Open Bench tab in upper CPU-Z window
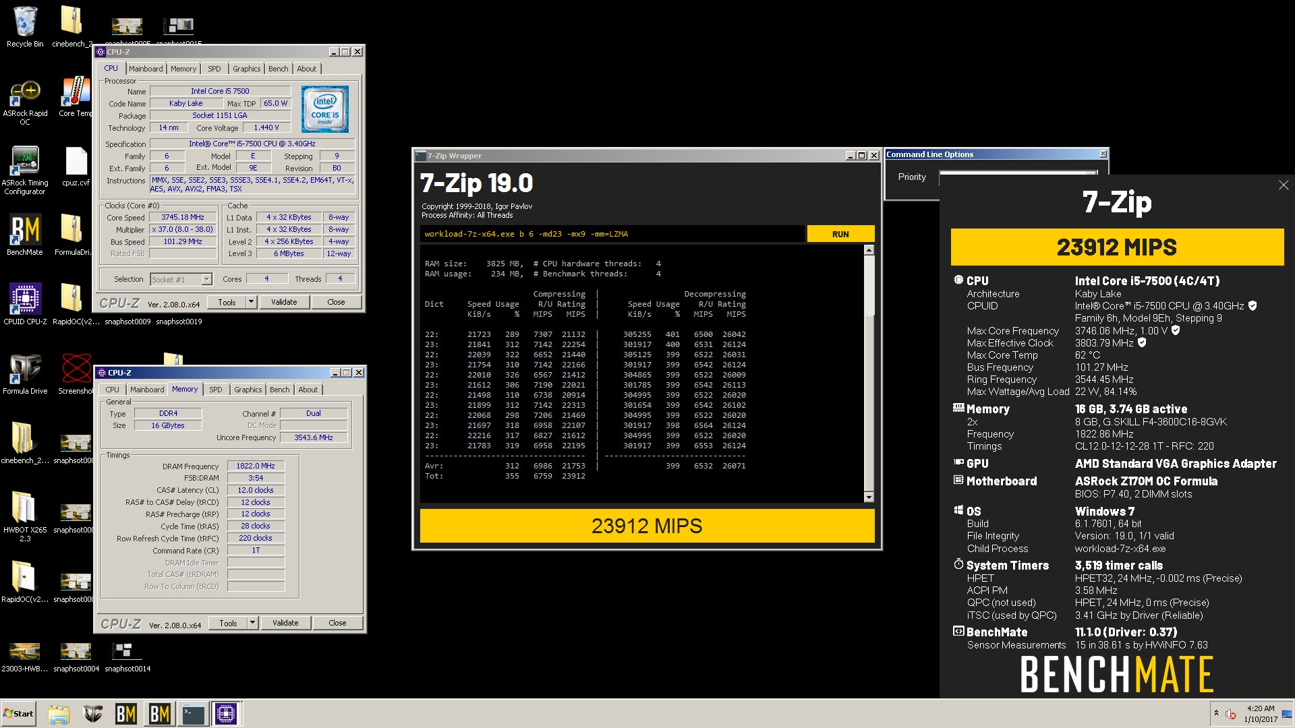 coord(279,69)
